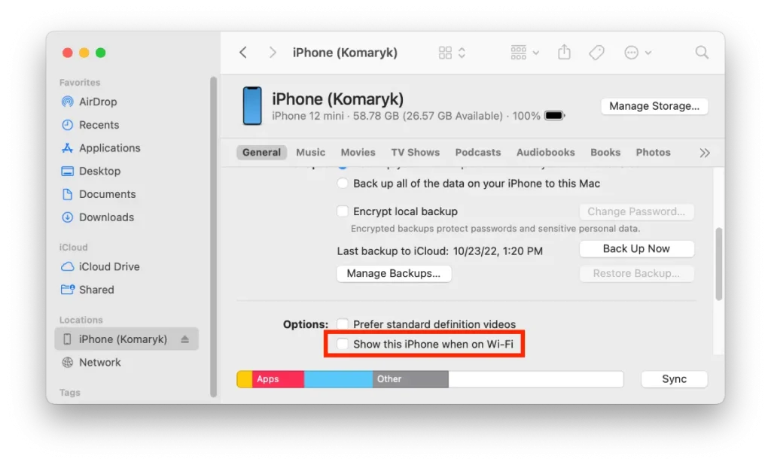Viewport: 771px width, 465px height.
Task: Click the gray Other storage segment
Action: (410, 379)
